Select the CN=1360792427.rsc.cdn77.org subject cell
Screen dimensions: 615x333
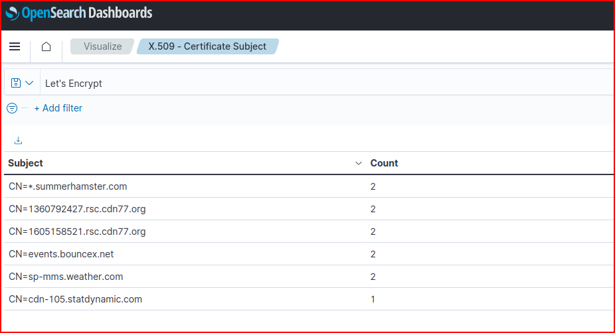[x=77, y=209]
